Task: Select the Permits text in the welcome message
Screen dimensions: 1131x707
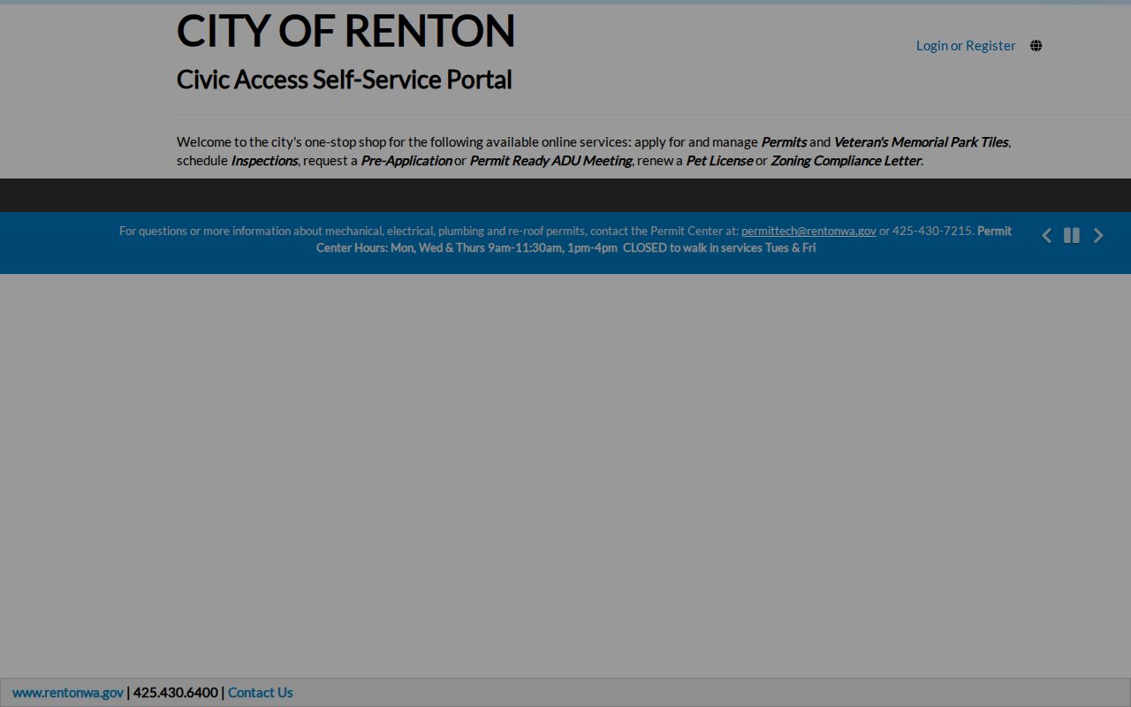Action: coord(784,141)
